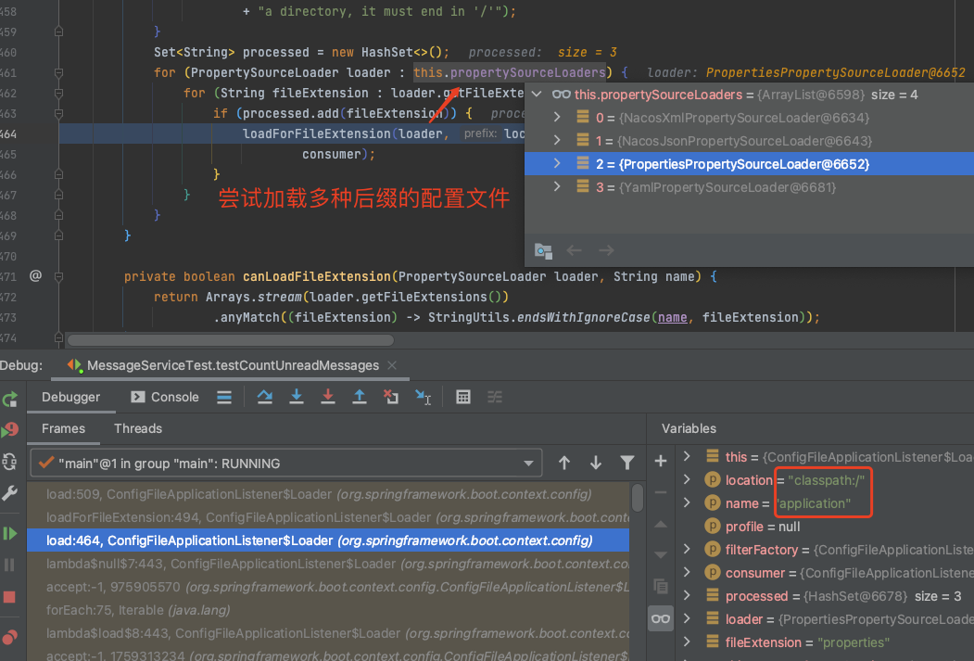The height and width of the screenshot is (661, 974).
Task: Open the Evaluate Expression calculator icon
Action: pos(462,397)
